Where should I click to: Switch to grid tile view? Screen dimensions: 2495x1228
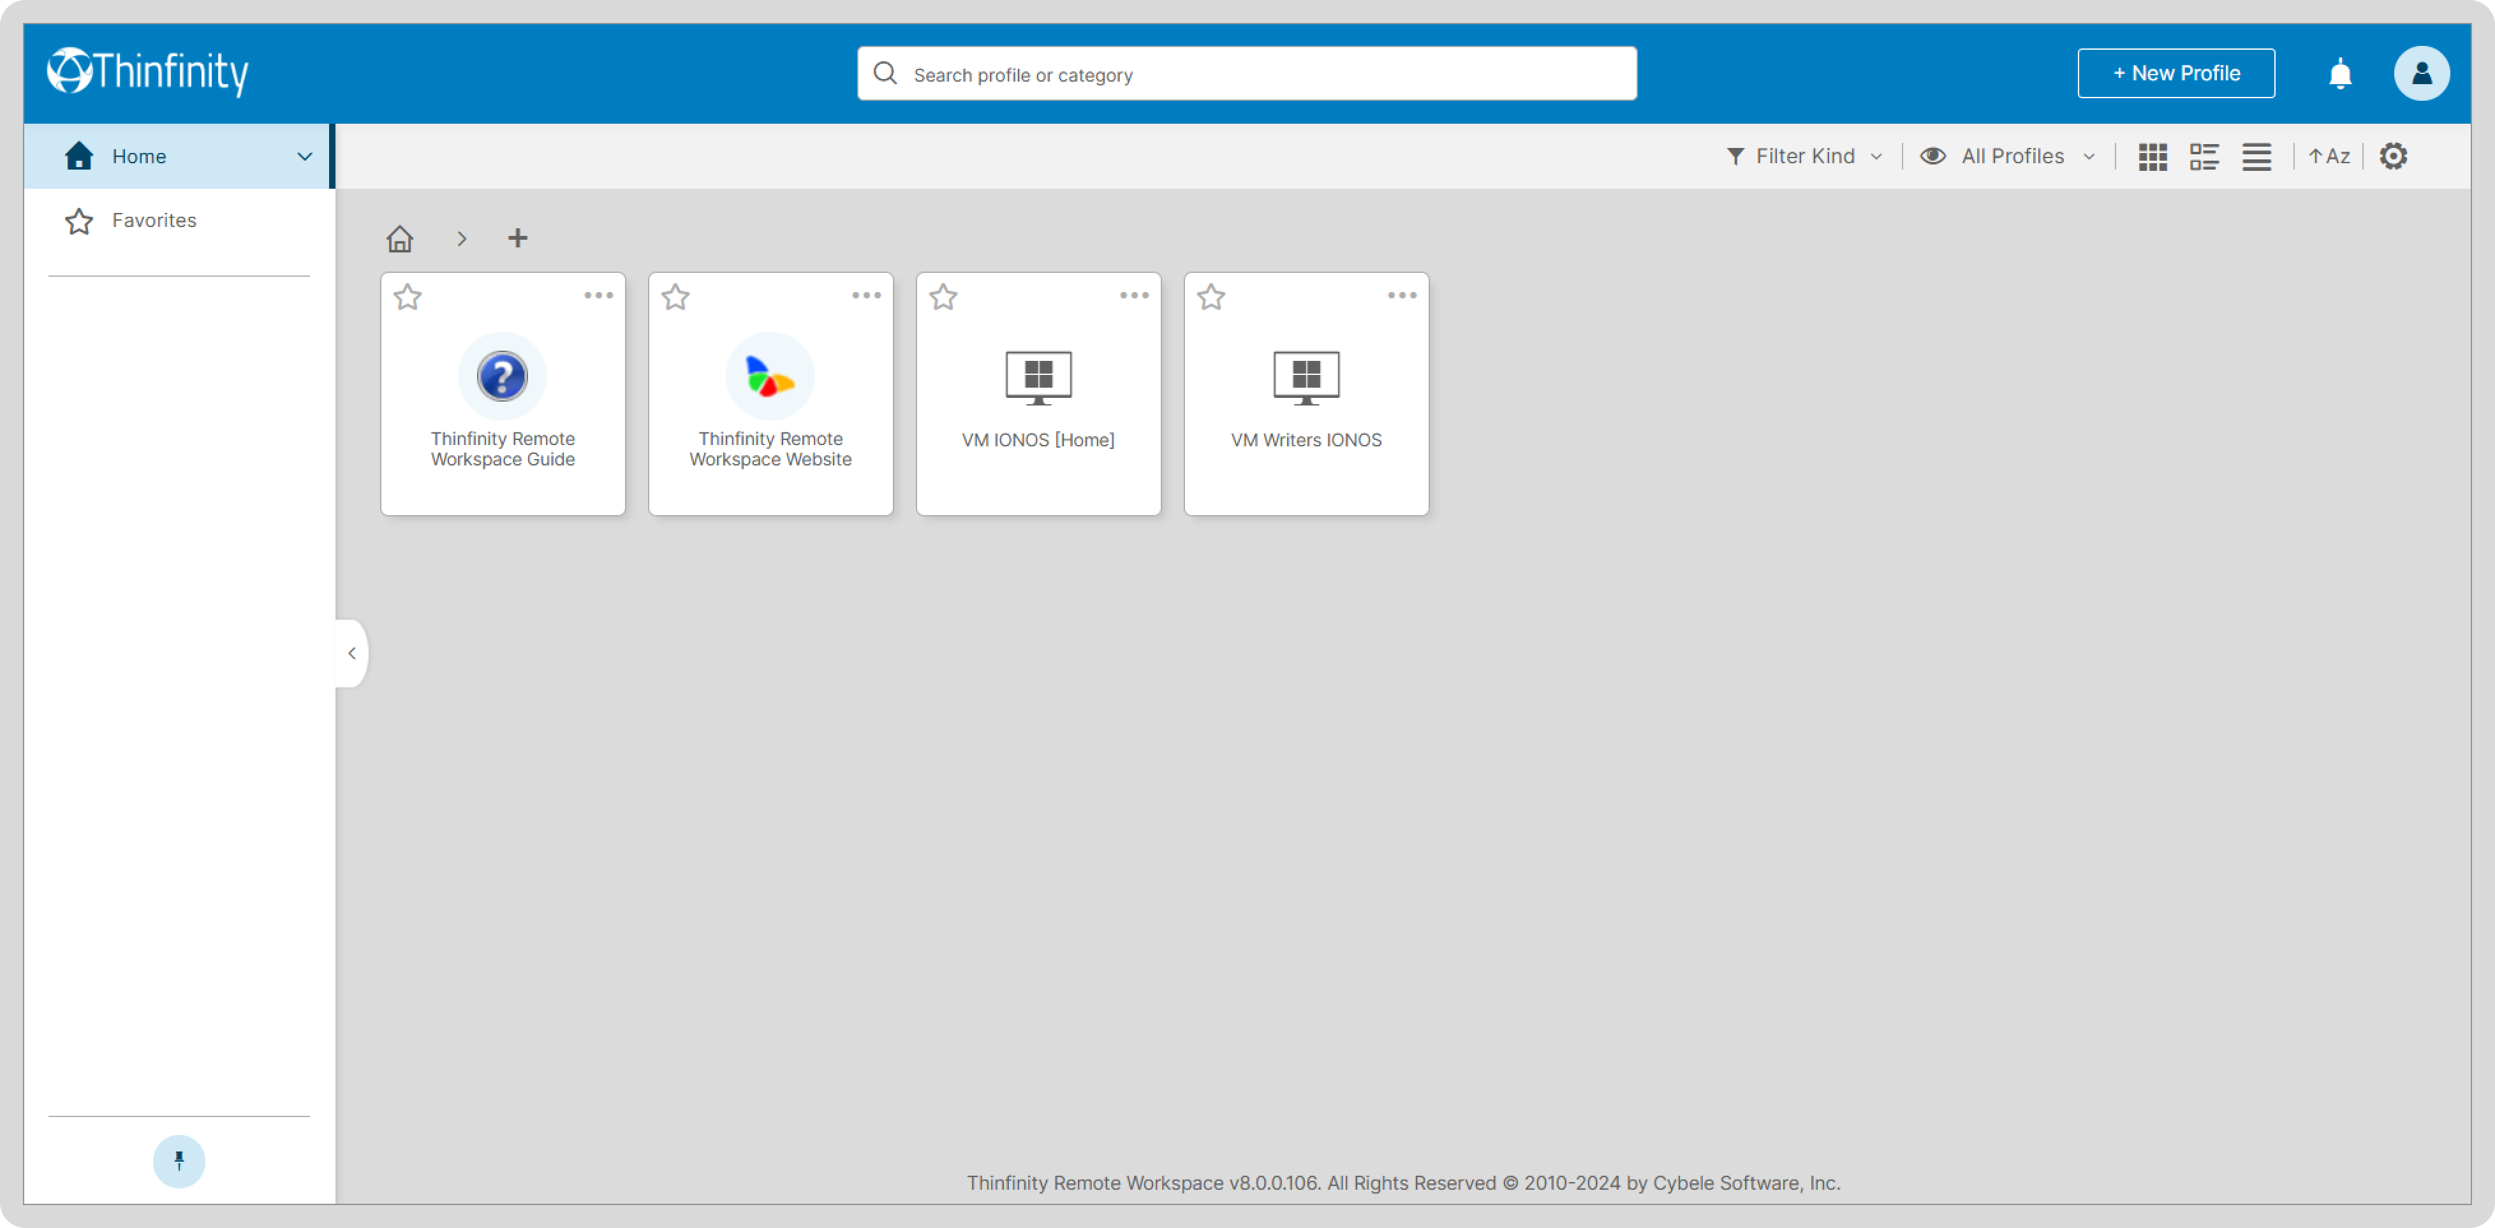click(2152, 157)
